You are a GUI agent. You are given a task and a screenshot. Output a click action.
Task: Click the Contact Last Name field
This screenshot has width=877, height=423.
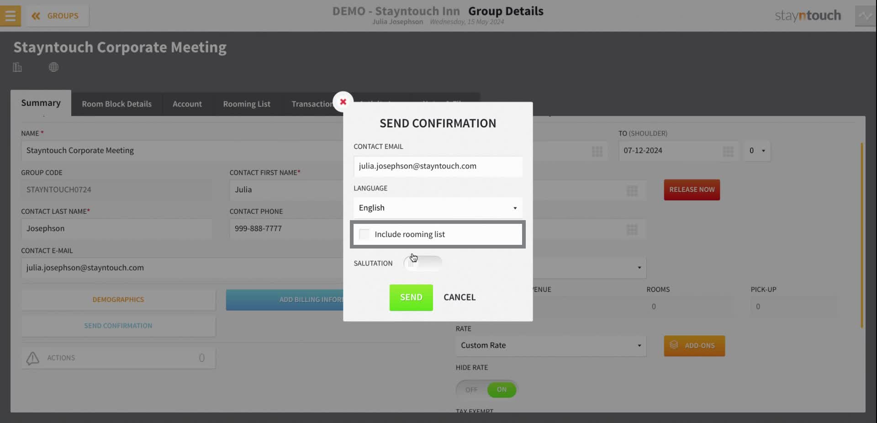point(116,228)
